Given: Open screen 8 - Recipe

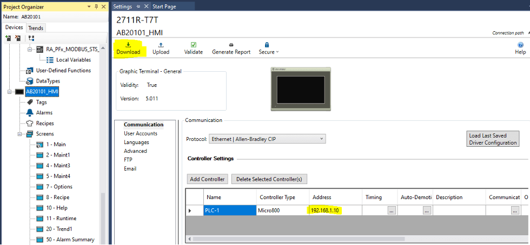Looking at the screenshot, I should (x=58, y=197).
